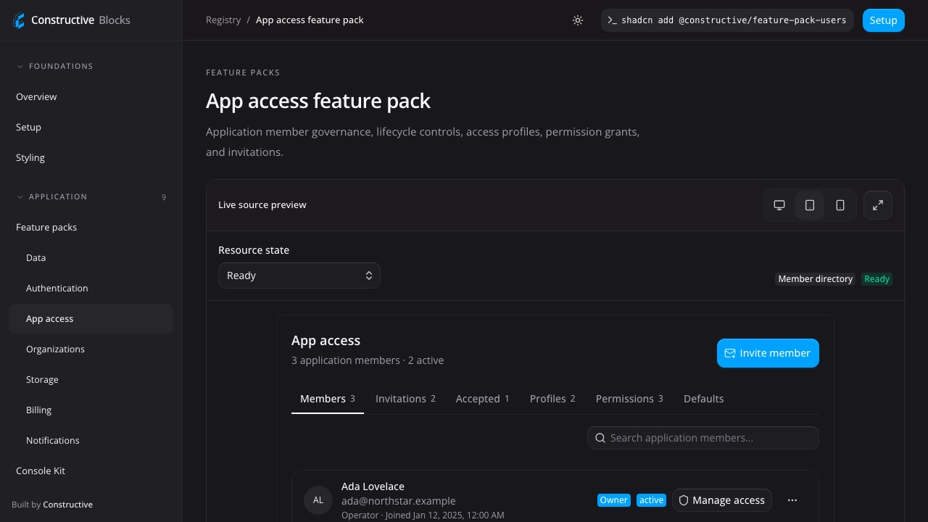Select the Profiles tab
This screenshot has height=522, width=928.
click(552, 399)
